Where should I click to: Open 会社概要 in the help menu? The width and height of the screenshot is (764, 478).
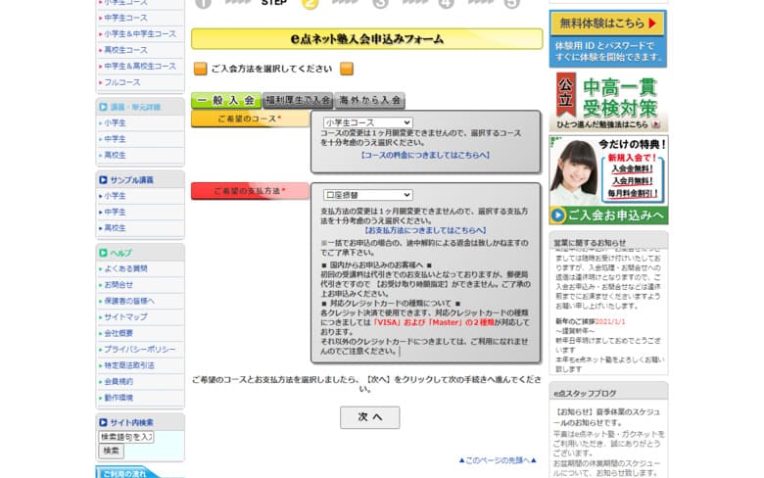click(119, 333)
